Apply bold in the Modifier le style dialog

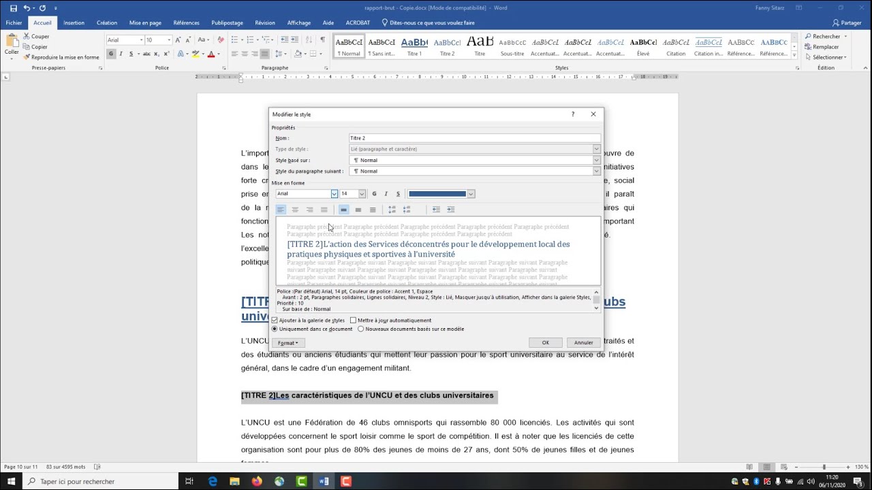click(x=374, y=194)
